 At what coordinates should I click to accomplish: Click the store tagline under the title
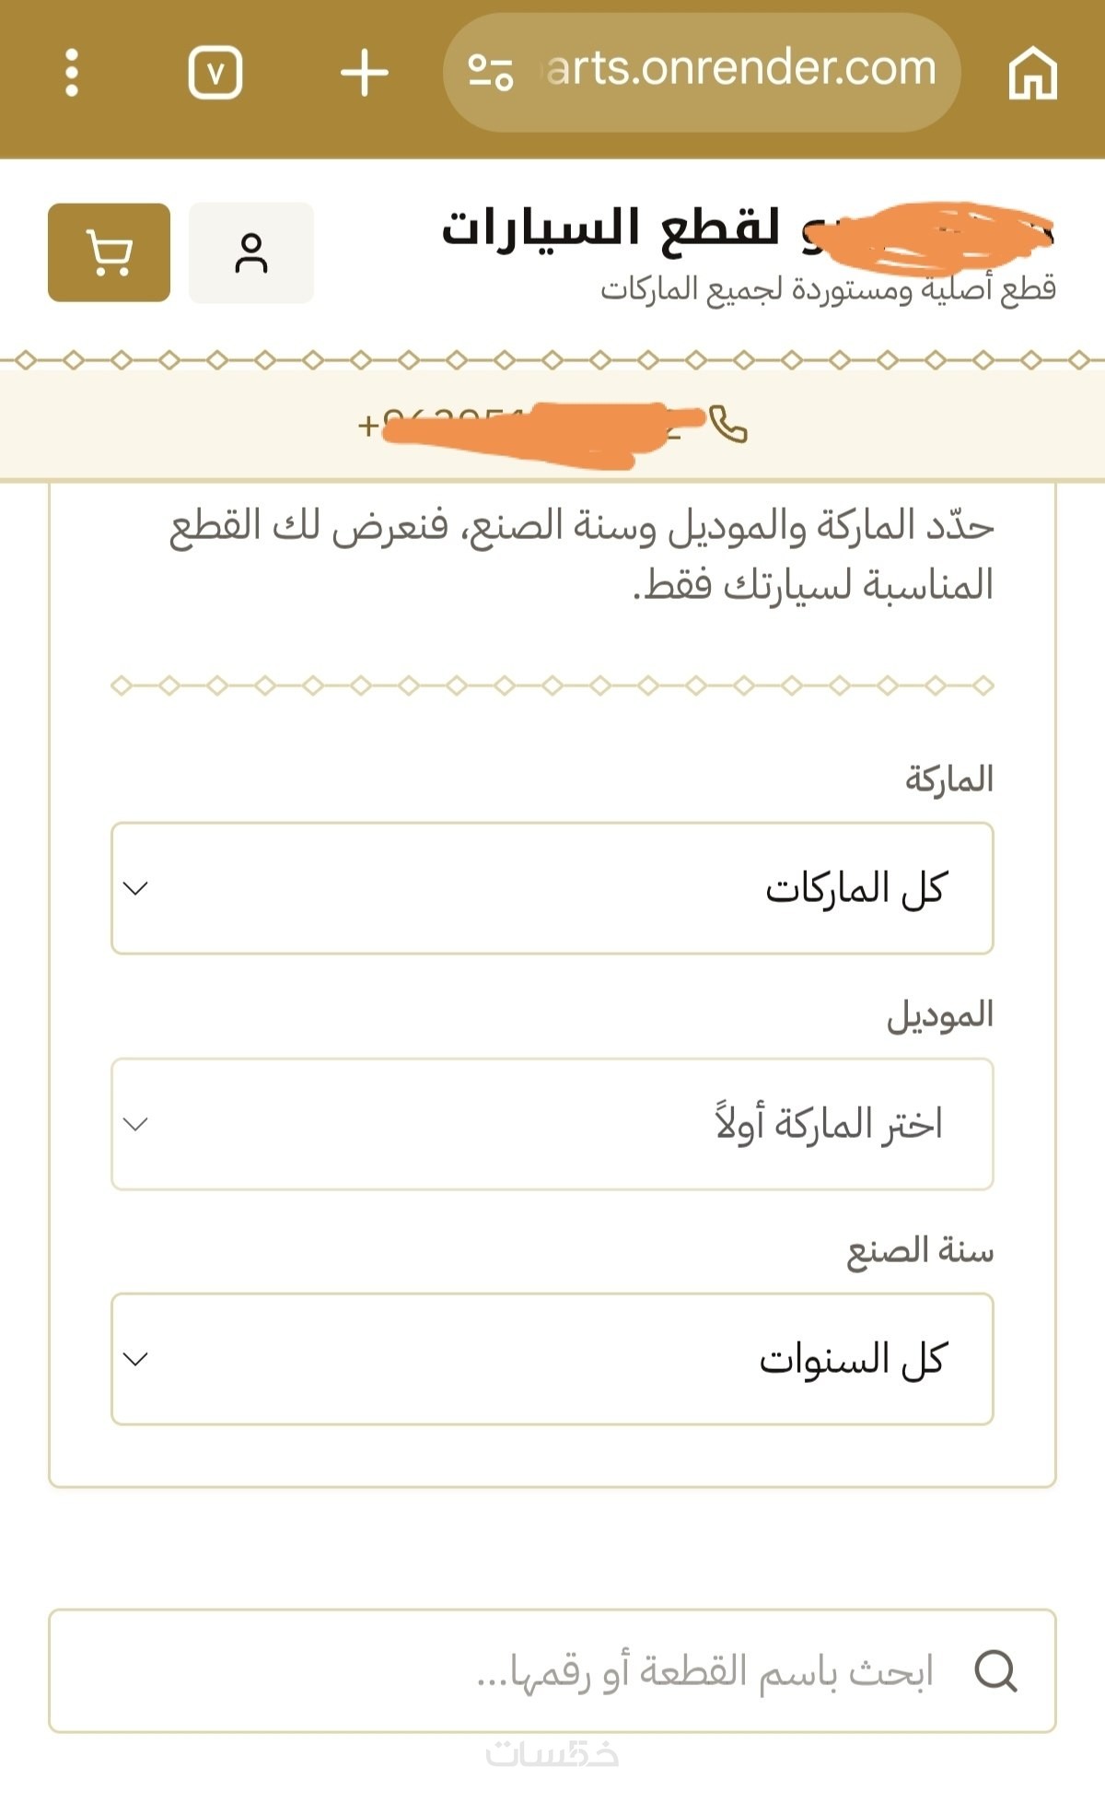tap(828, 288)
